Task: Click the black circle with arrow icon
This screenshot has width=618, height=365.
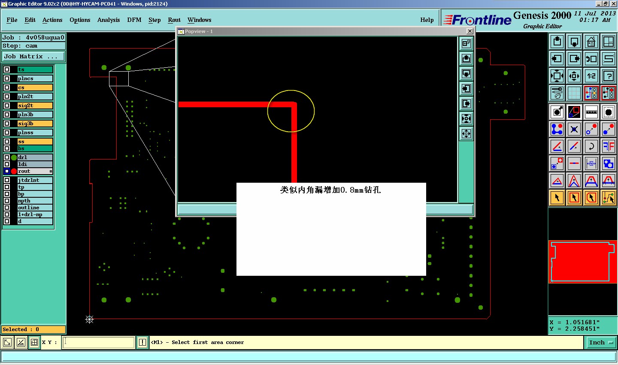Action: [557, 112]
